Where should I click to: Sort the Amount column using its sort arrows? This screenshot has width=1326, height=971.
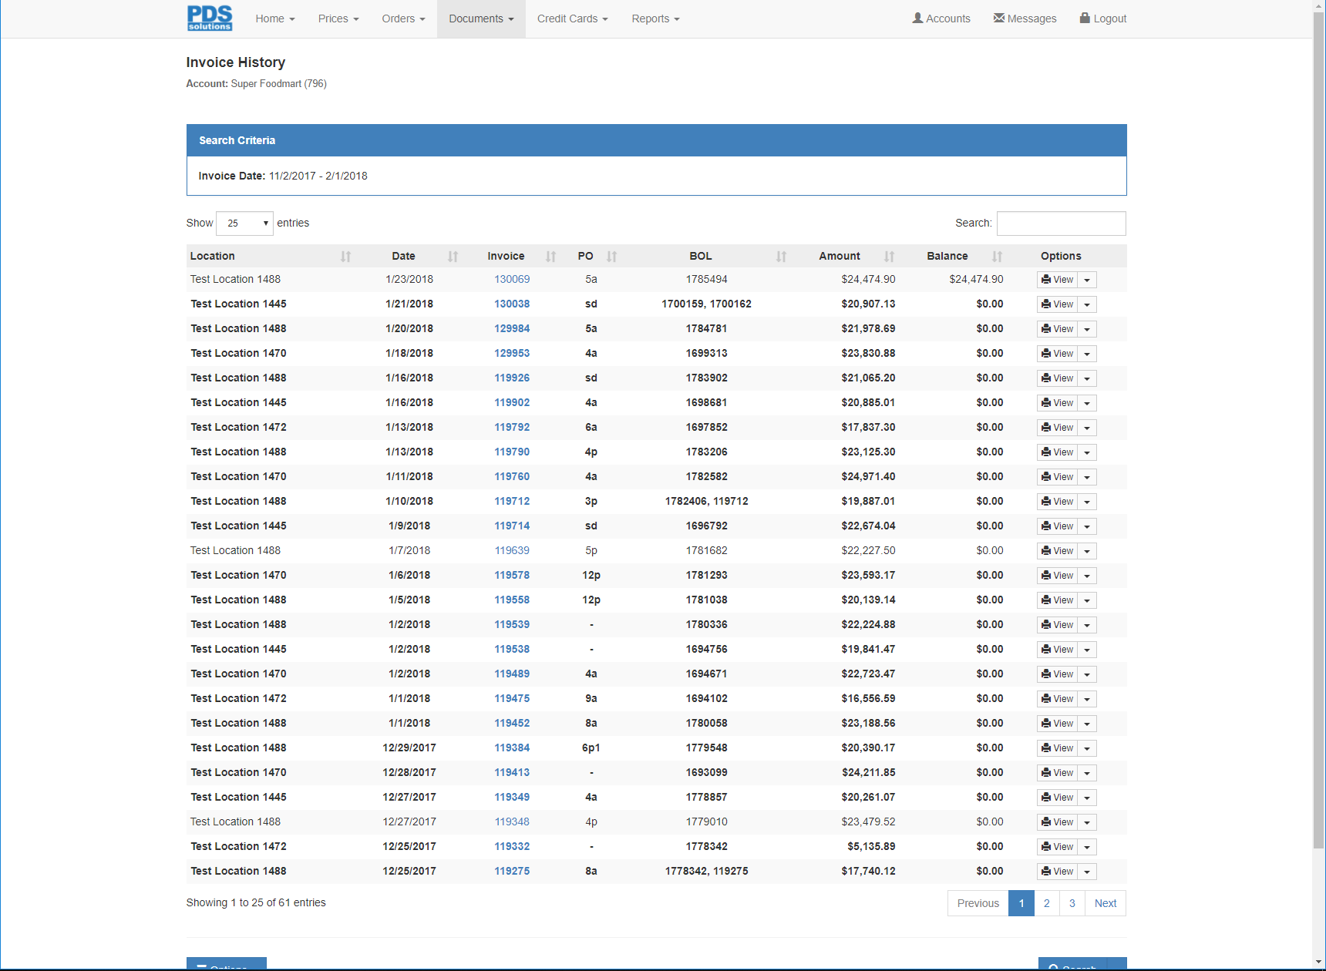(889, 256)
